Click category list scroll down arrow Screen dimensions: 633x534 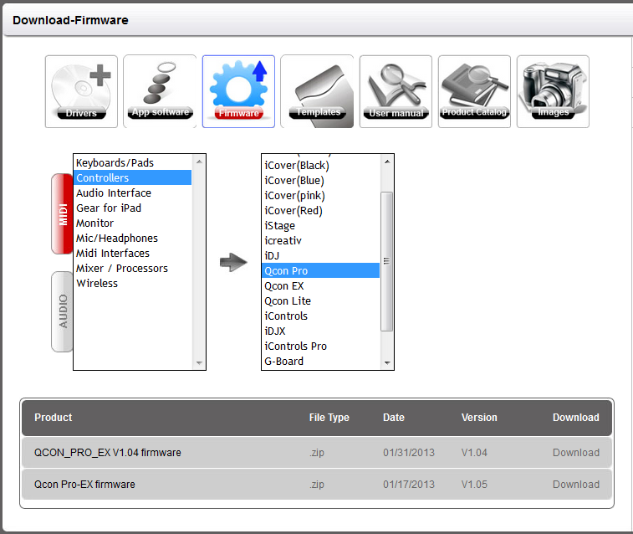coord(199,362)
